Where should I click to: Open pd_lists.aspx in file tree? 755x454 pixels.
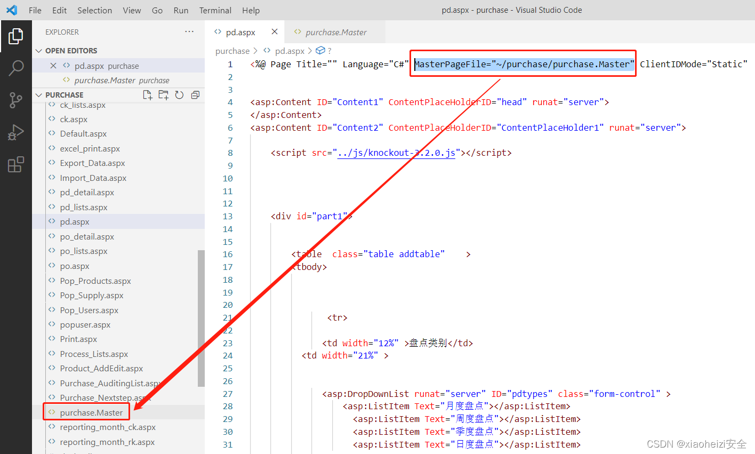(x=84, y=208)
